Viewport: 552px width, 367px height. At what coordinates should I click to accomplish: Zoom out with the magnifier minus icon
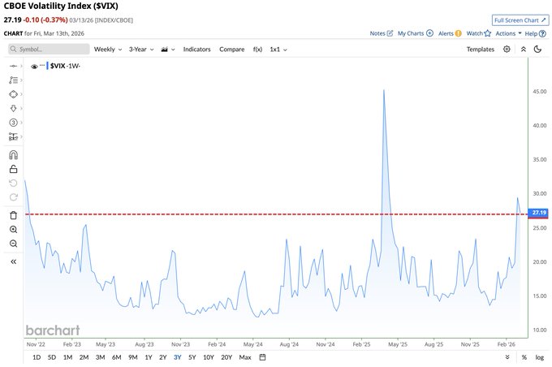pos(13,244)
